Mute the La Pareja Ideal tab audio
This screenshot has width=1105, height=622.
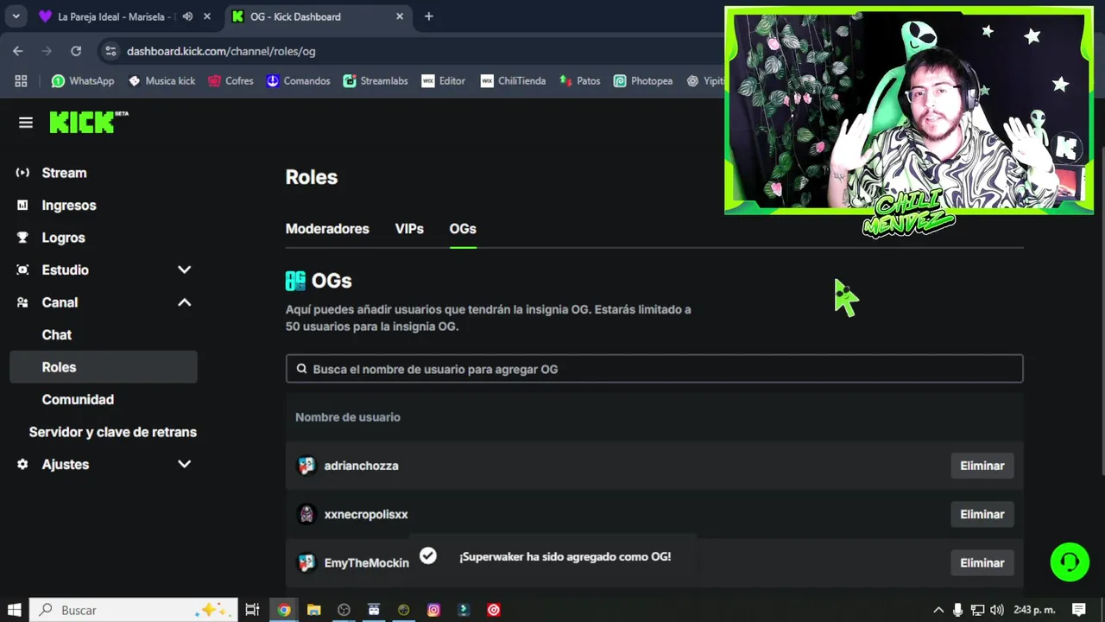tap(187, 16)
